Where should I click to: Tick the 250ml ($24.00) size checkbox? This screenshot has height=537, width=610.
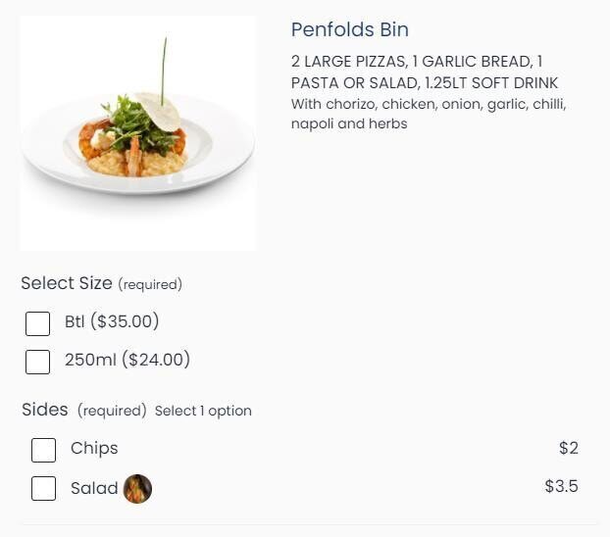[x=37, y=362]
